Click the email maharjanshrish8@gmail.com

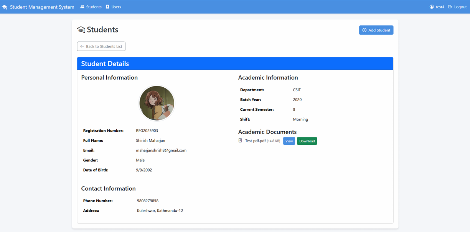pyautogui.click(x=161, y=150)
